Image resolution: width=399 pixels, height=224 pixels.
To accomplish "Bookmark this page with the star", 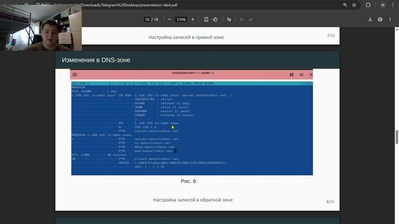I will [354, 5].
